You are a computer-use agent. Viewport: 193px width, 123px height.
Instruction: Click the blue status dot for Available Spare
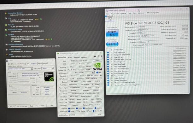(x=108, y=57)
